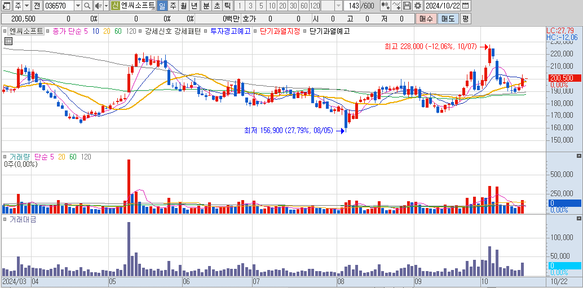The height and width of the screenshot is (288, 583).
Task: Click the 단기과열예고 legend text
Action: 330,32
